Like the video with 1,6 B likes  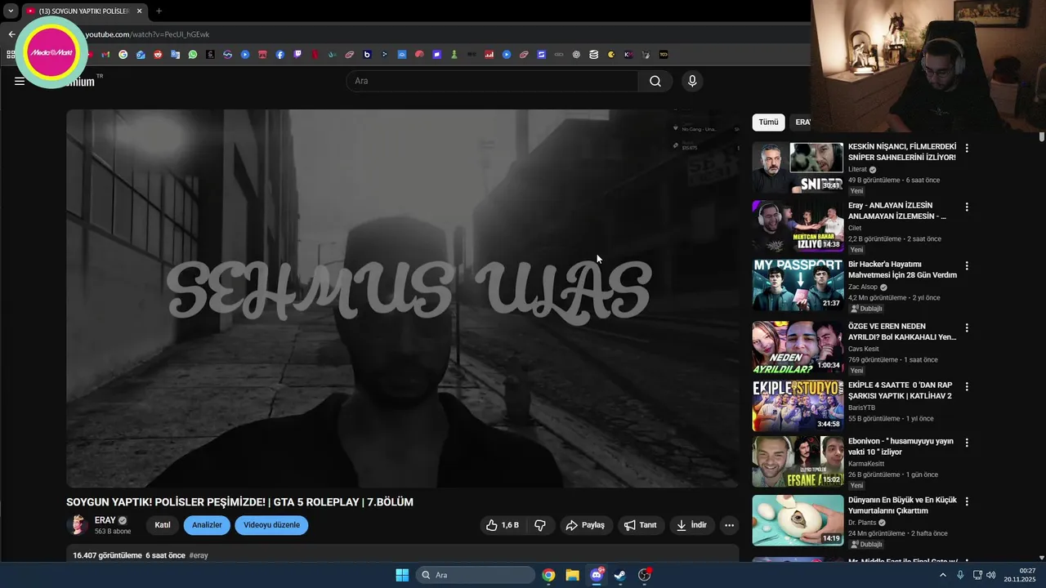tap(503, 525)
